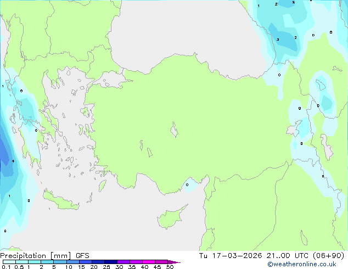Click the 0.5–1 mm legend color box

[x=22, y=262]
